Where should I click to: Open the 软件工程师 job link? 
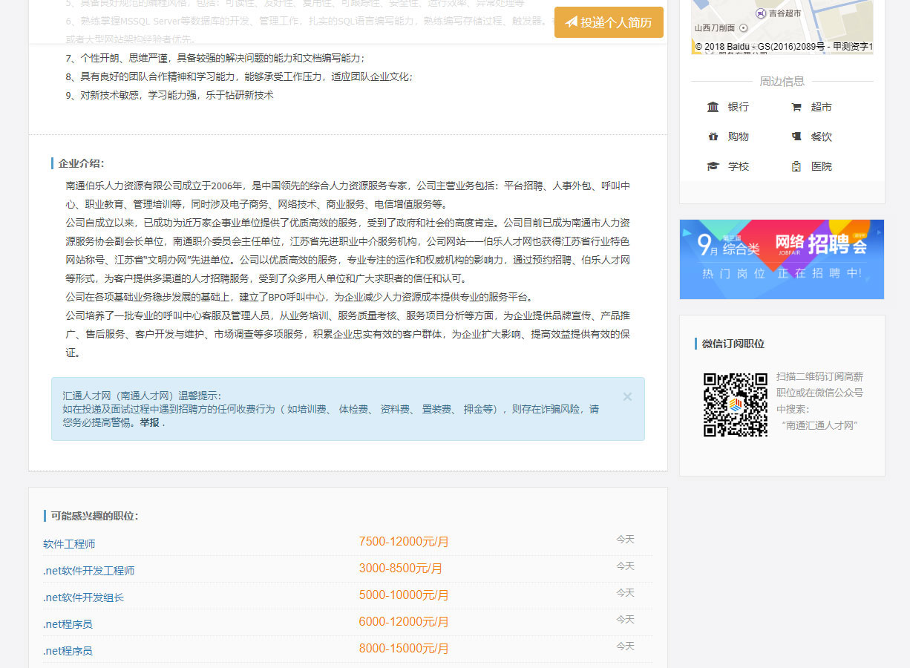click(x=69, y=544)
